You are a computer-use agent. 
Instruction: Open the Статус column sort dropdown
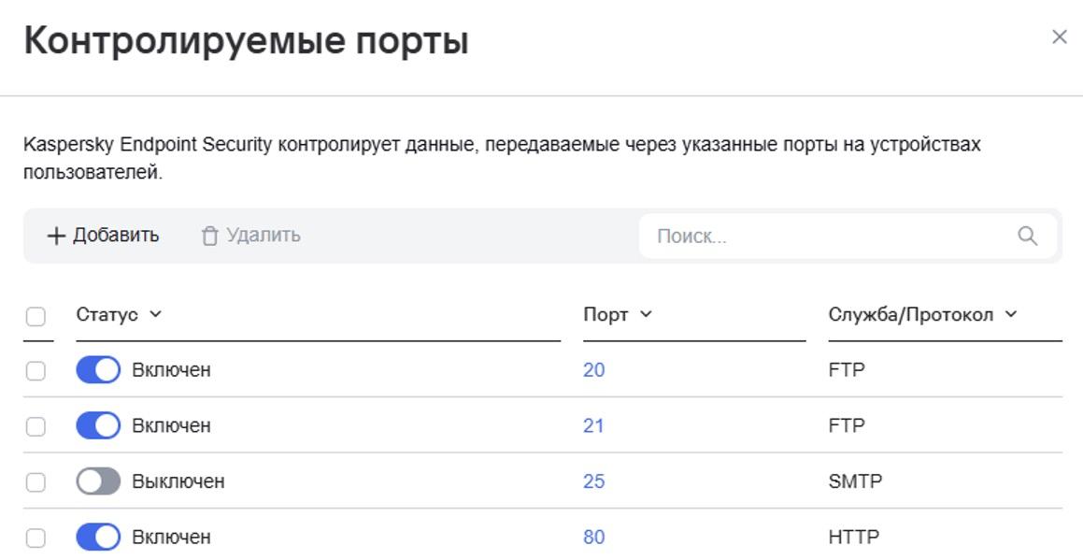click(155, 314)
